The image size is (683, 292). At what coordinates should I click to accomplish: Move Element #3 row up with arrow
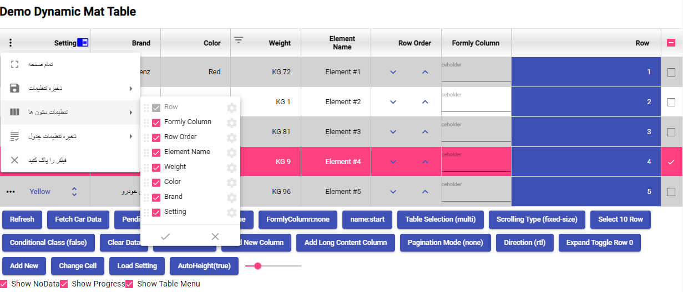[x=425, y=132]
